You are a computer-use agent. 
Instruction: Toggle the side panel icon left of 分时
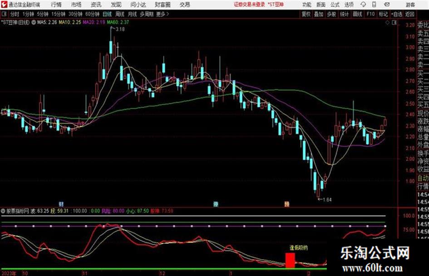point(4,14)
